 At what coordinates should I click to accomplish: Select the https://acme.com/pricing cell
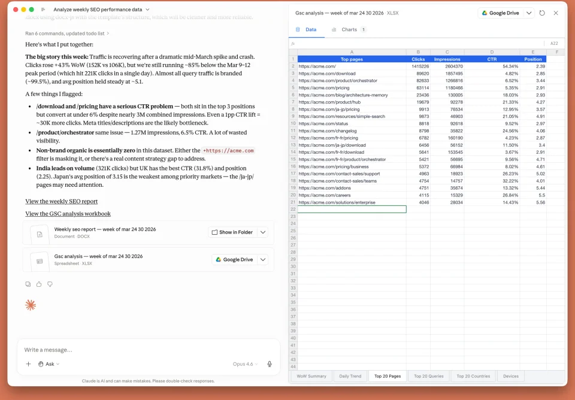(352, 88)
